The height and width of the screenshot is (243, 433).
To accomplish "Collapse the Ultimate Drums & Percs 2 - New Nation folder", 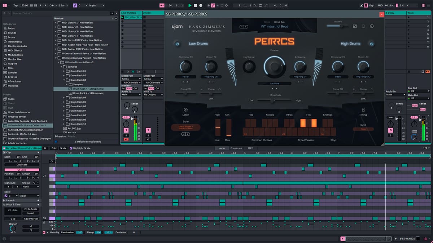I will click(x=56, y=58).
